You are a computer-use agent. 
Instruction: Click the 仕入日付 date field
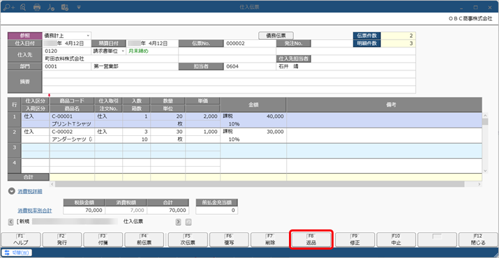67,43
